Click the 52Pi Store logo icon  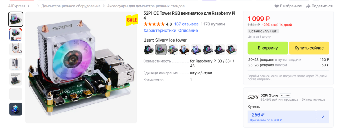(x=253, y=97)
